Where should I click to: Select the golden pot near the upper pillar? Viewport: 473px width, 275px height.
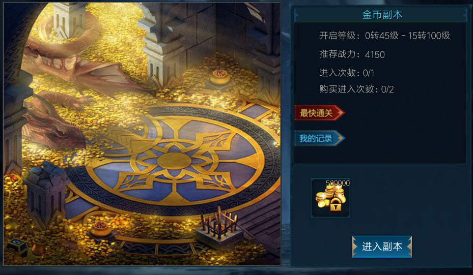(x=220, y=77)
